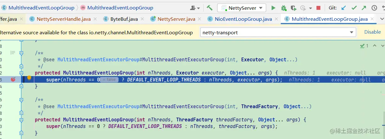
Task: Open the user account icon menu
Action: click(x=195, y=8)
